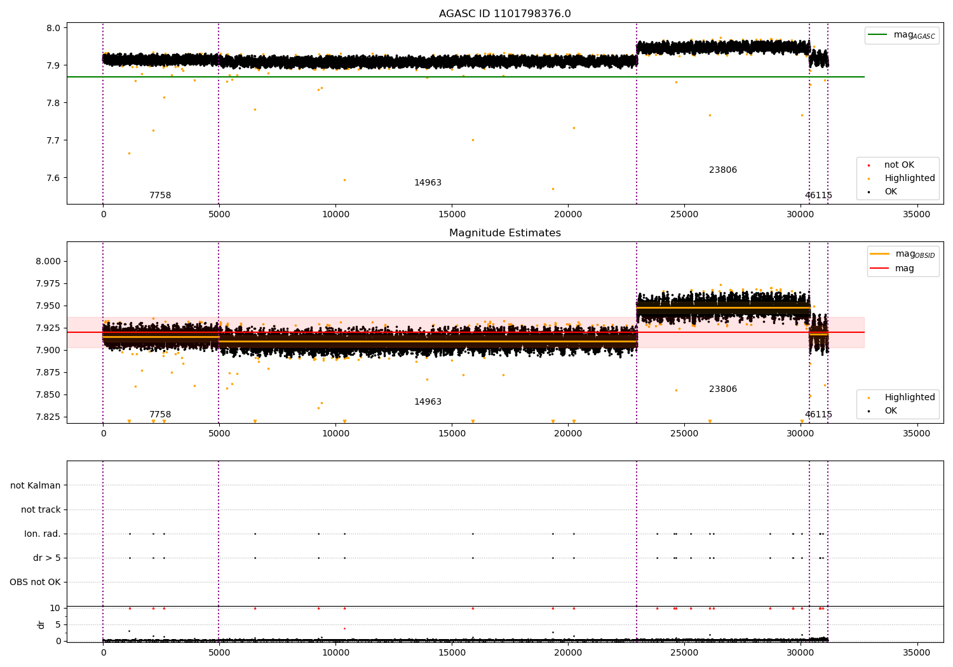Screen dimensions: 953x667
Task: Click the 14963 label in Magnitude Estimates plot
Action: tap(428, 402)
